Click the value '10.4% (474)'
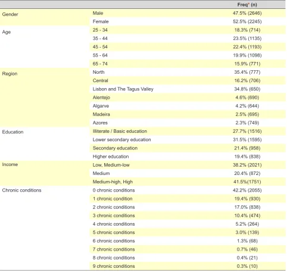This screenshot has height=272, width=287. (x=247, y=215)
